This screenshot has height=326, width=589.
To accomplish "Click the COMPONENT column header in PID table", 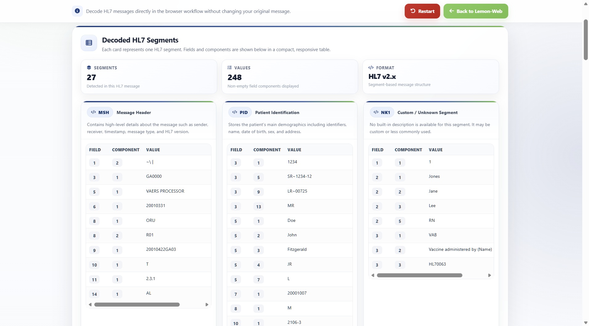I will point(267,150).
